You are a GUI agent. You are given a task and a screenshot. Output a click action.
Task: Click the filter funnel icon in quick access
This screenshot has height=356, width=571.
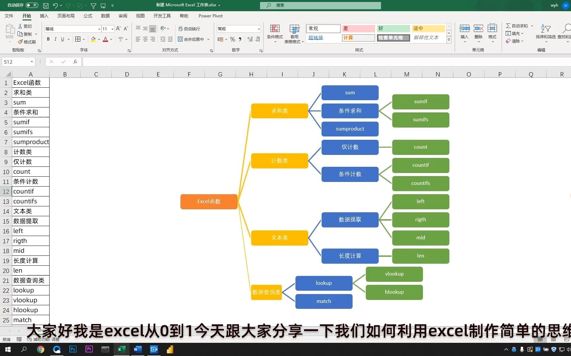tap(94, 6)
